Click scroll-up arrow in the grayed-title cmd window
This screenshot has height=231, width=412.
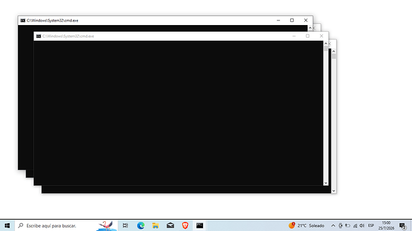tap(326, 44)
